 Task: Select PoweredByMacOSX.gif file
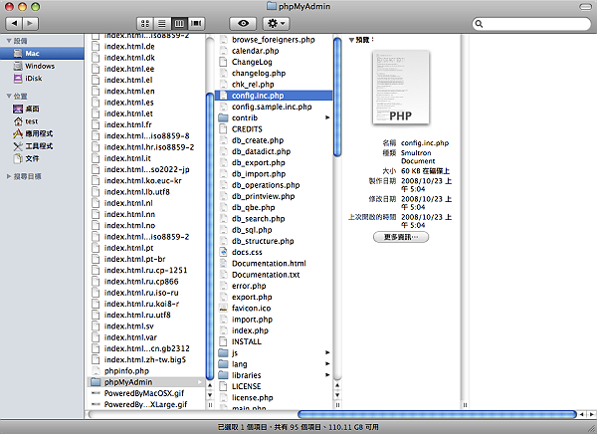point(147,393)
